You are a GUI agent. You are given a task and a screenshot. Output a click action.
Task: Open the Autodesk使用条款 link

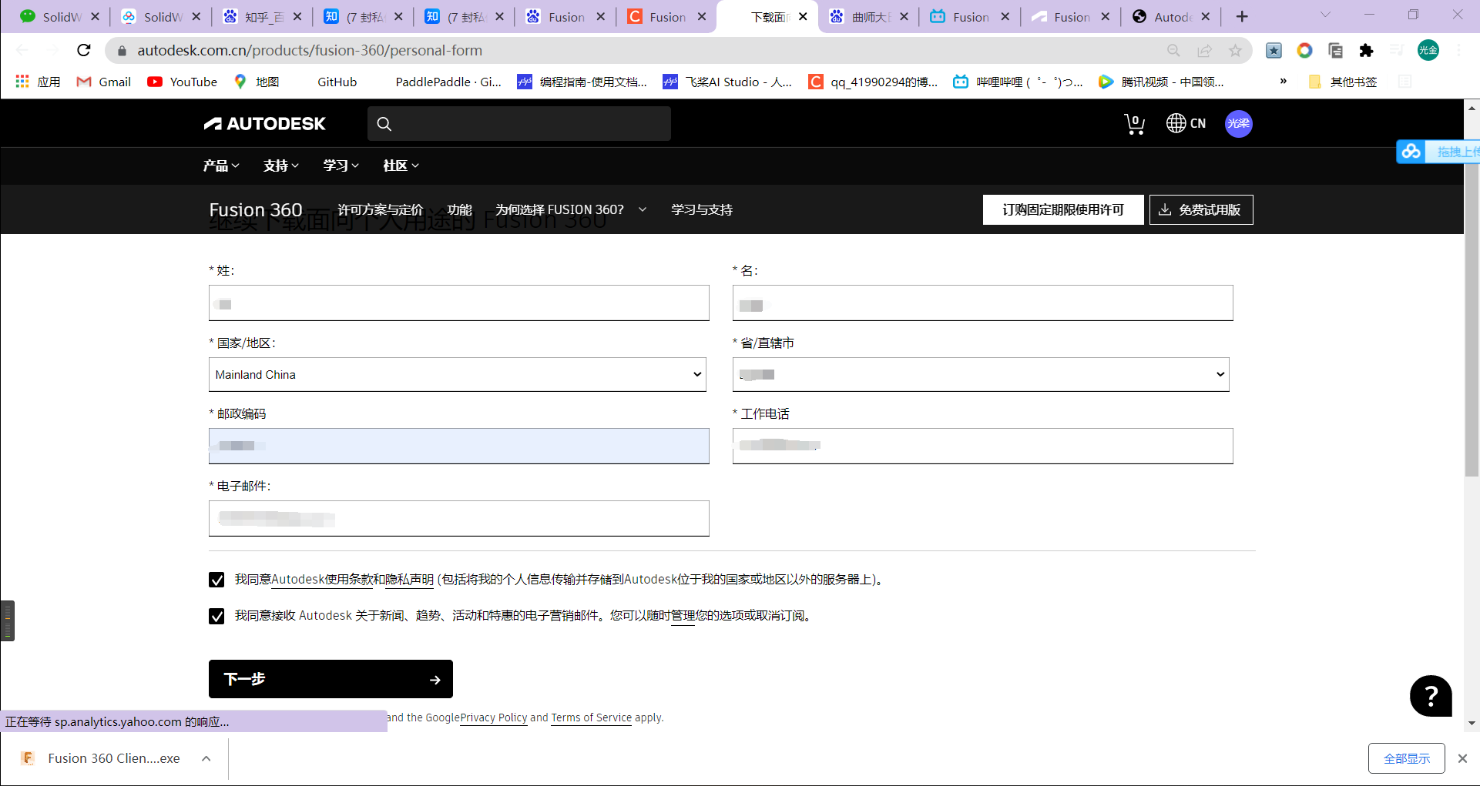pos(322,579)
